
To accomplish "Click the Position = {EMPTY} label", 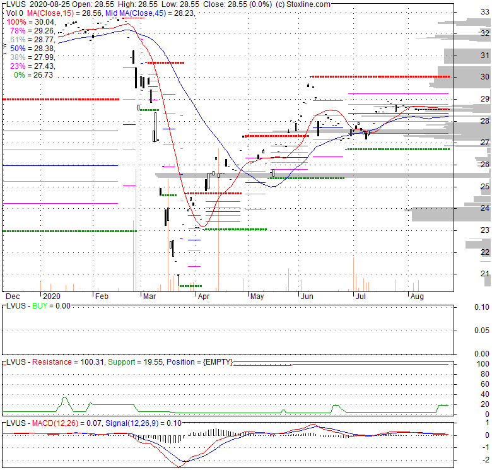I will coord(199,362).
